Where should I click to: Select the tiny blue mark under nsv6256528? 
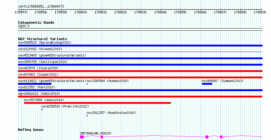[42, 109]
